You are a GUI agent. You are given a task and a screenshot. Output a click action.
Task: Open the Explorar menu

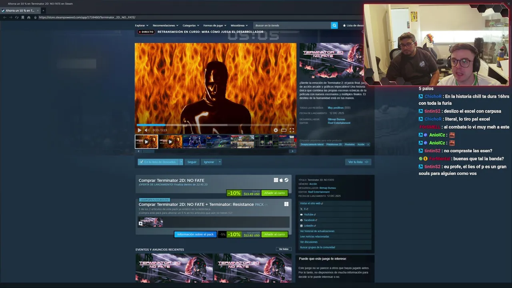142,25
